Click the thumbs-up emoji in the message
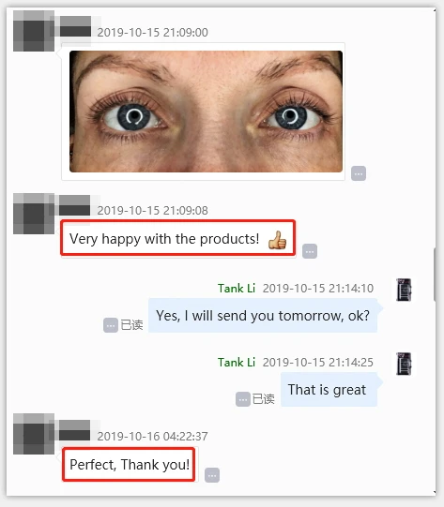 click(277, 240)
